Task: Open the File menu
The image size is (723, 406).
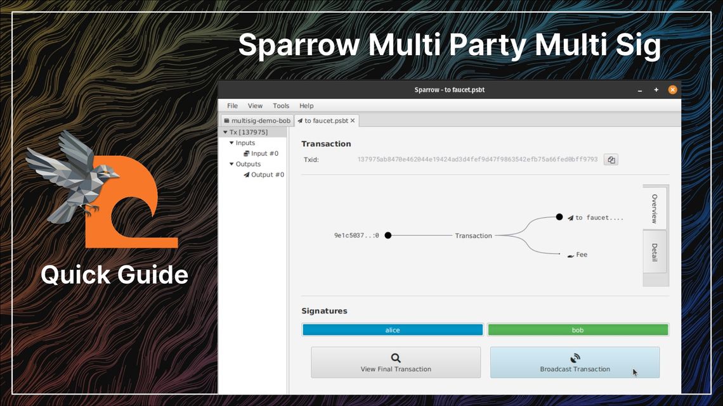Action: pos(232,106)
